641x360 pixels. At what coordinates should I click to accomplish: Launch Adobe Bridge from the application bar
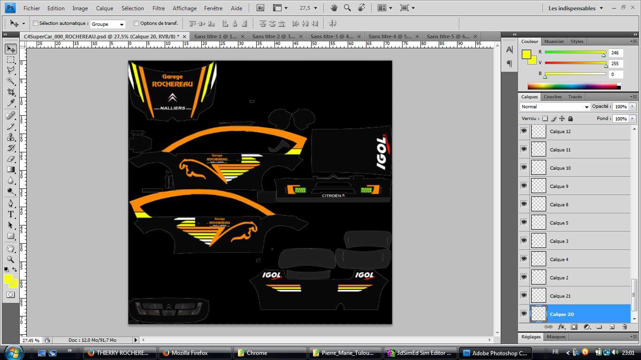point(261,8)
